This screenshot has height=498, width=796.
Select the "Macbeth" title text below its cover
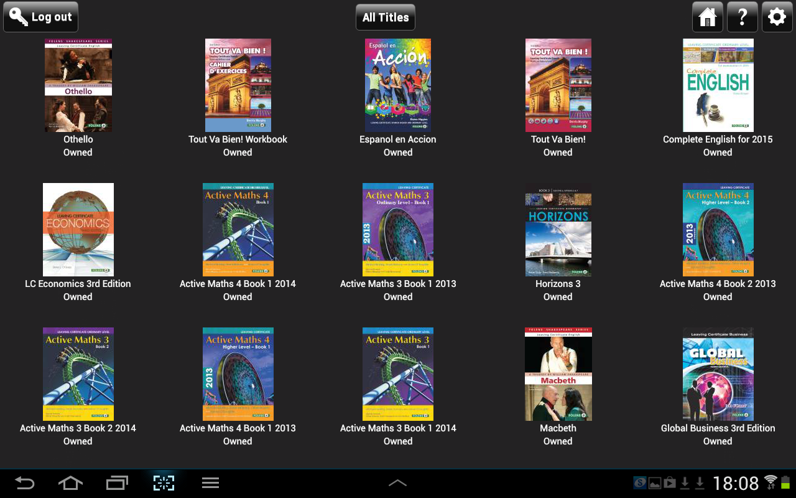tap(558, 428)
